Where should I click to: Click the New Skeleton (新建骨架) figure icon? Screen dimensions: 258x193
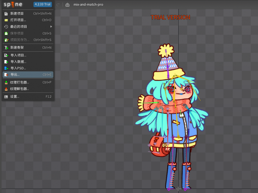point(6,47)
